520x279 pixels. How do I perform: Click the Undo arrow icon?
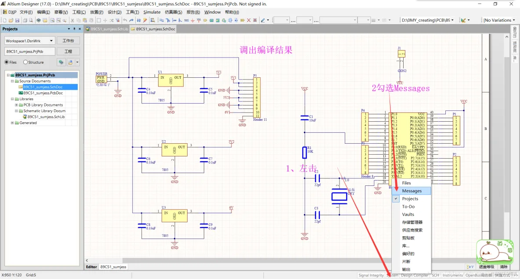[125, 20]
